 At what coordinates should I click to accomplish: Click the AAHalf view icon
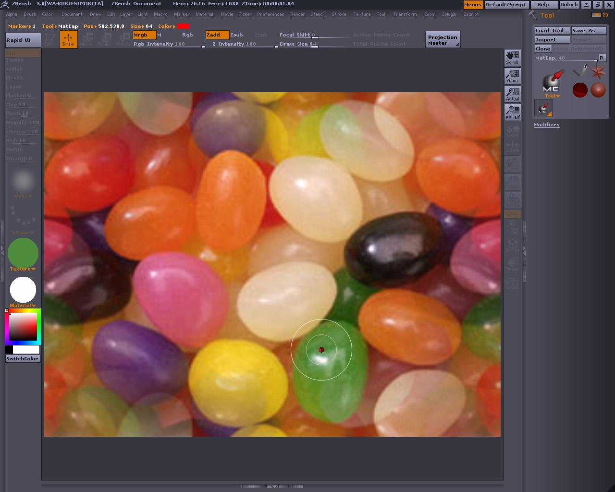(512, 112)
